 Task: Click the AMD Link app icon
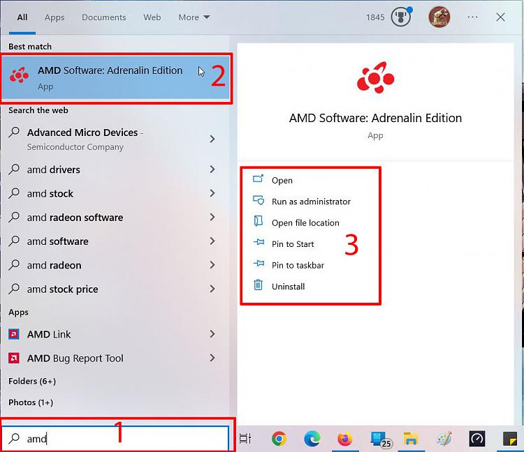[x=14, y=334]
